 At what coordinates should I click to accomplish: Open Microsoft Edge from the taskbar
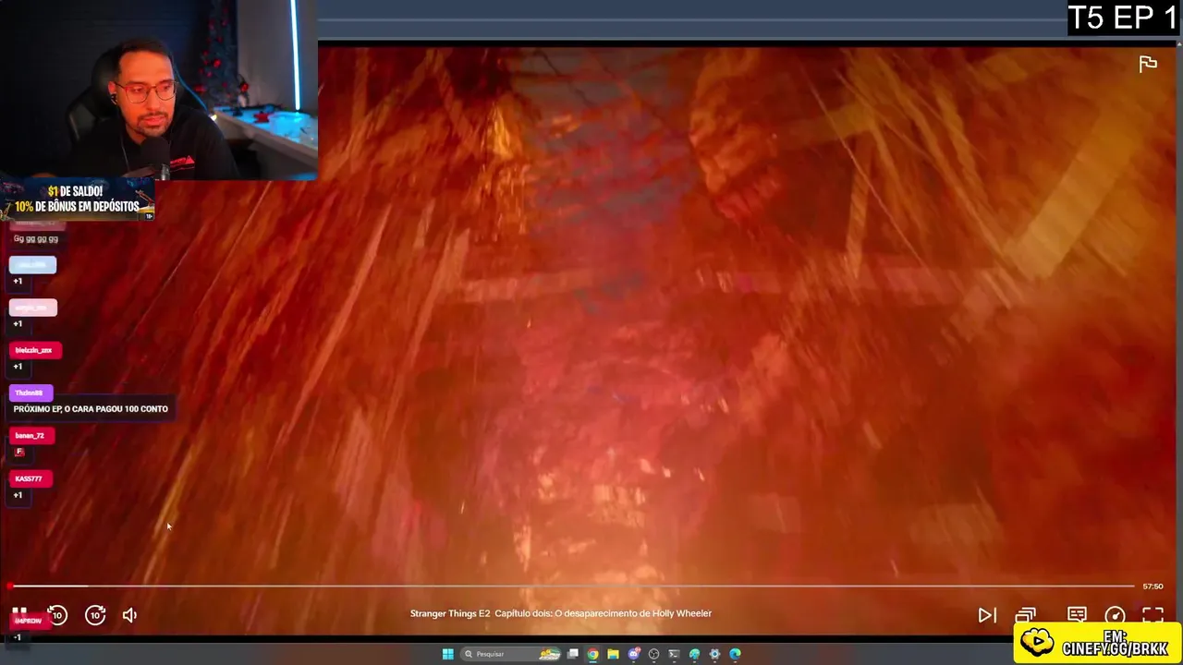point(735,654)
